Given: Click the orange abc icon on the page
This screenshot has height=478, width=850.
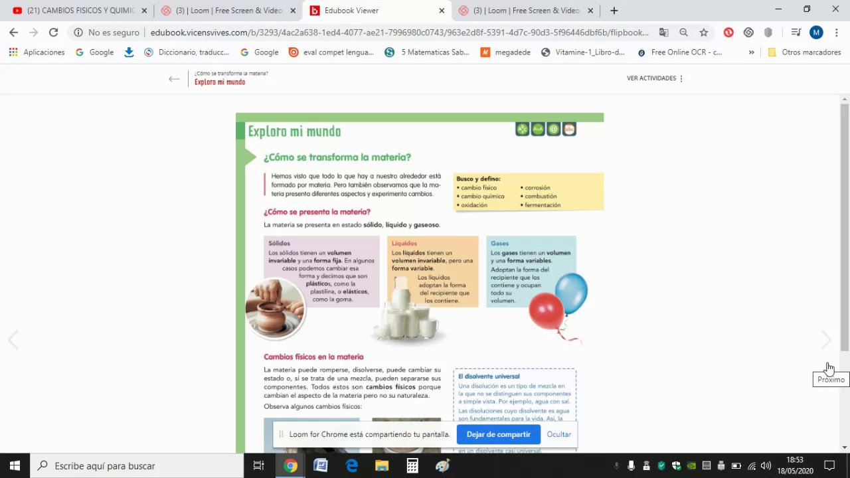Looking at the screenshot, I should pos(569,129).
